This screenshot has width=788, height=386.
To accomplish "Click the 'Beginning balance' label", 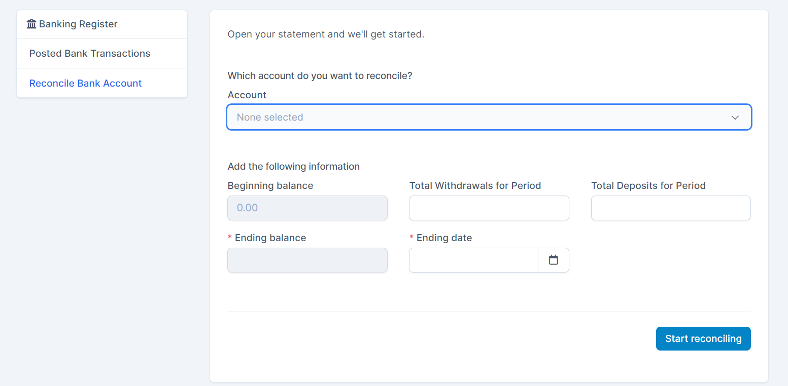I will (270, 185).
